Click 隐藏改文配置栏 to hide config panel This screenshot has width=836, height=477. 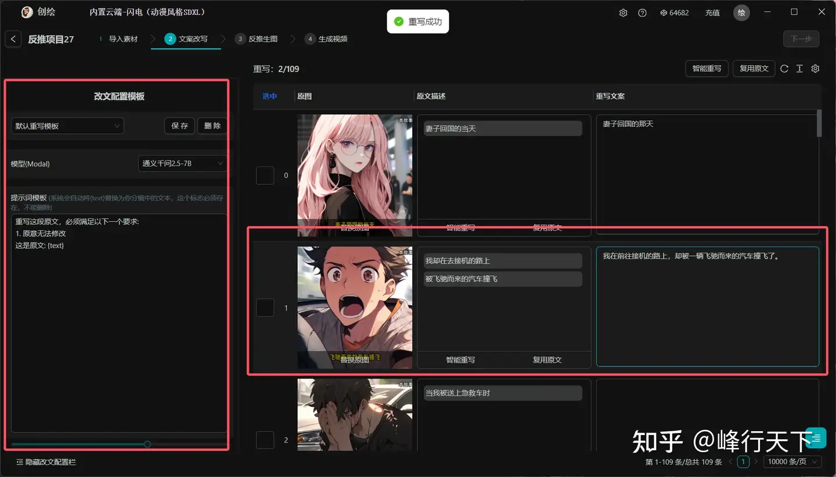coord(46,462)
